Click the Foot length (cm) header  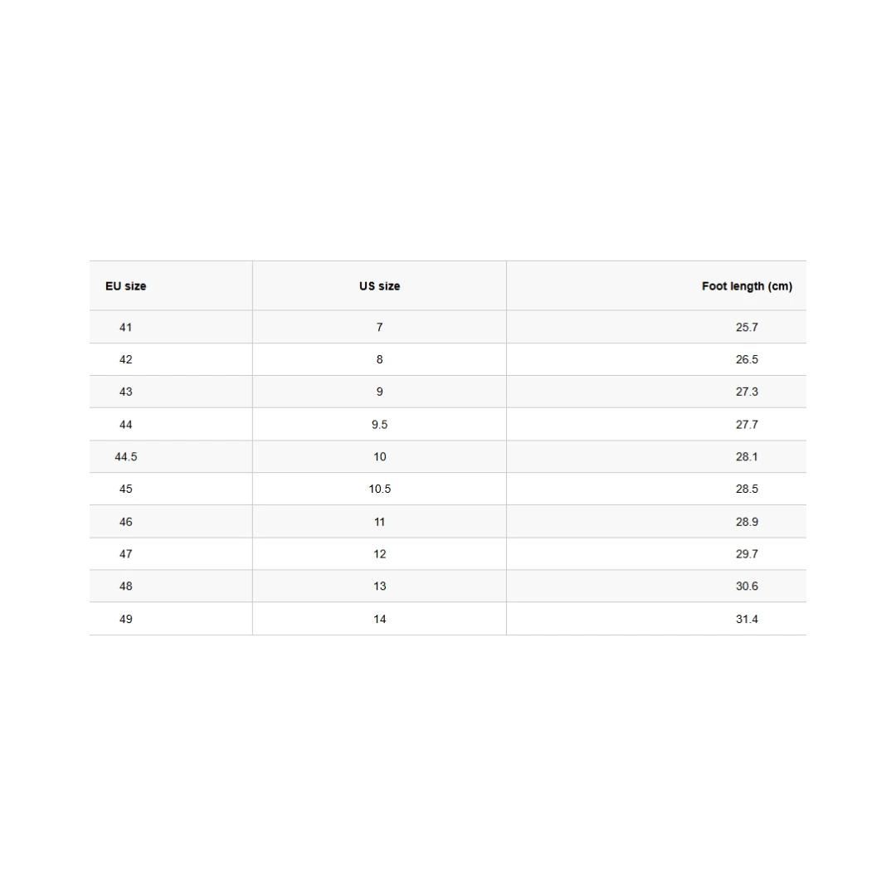point(747,286)
